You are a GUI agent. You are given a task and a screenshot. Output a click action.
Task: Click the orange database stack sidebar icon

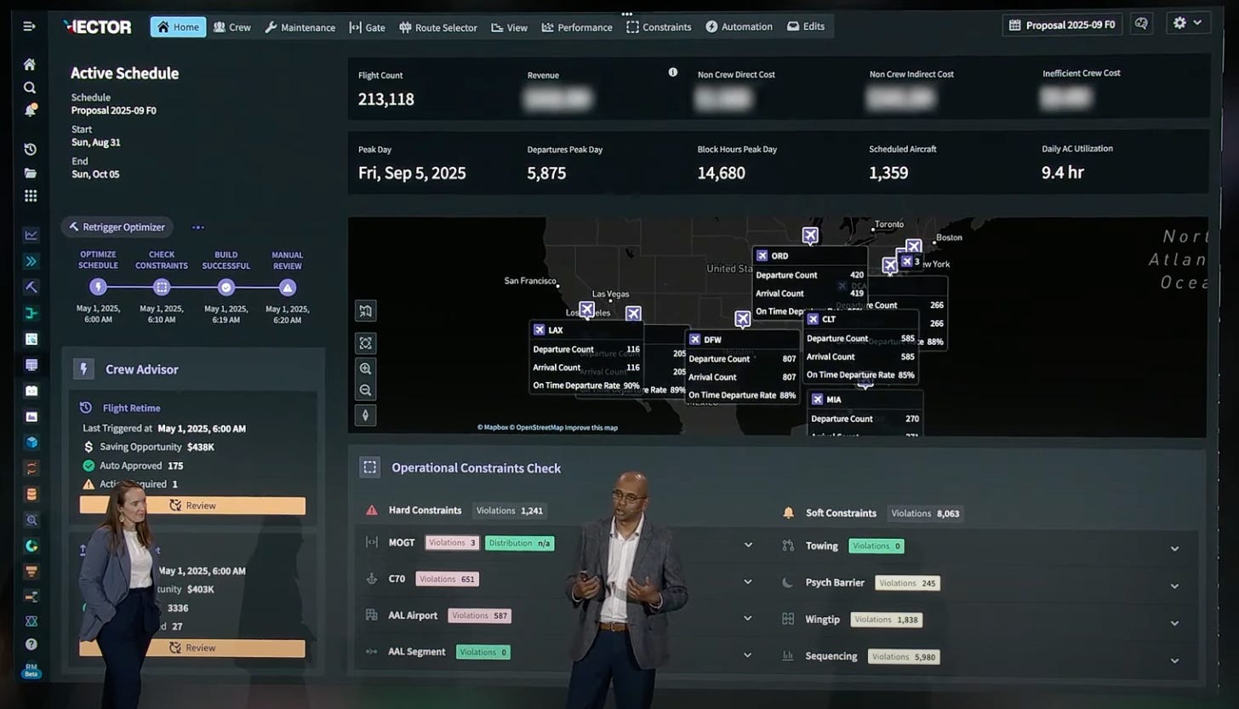(x=31, y=494)
